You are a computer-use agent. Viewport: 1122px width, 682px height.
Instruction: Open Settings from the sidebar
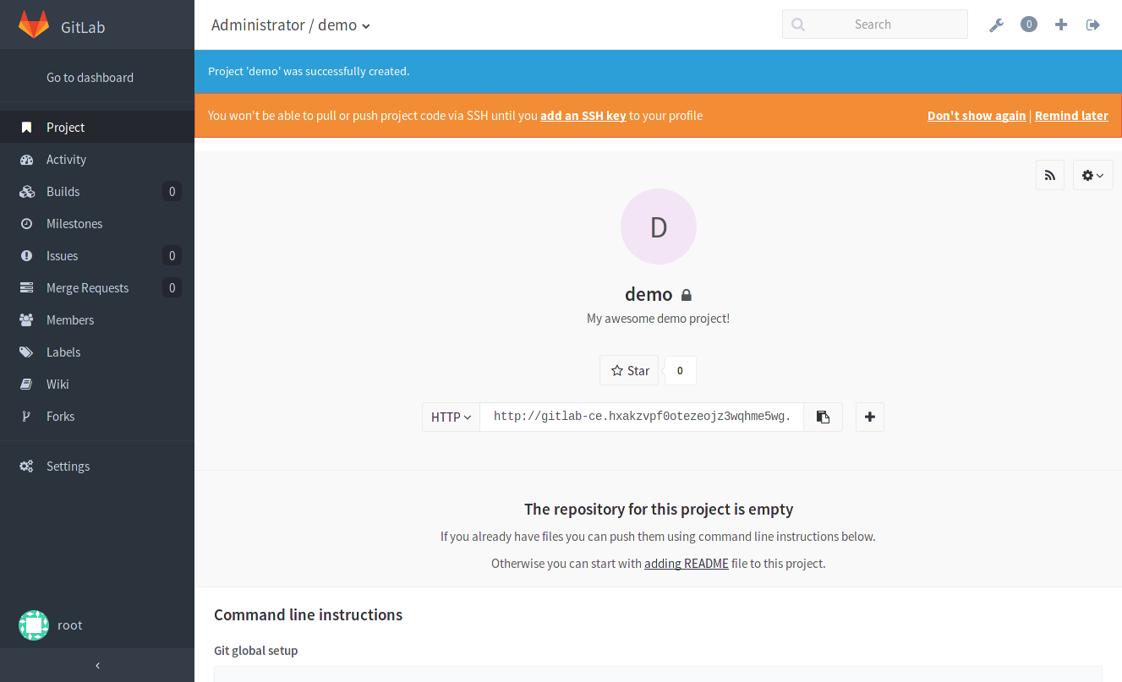tap(67, 466)
